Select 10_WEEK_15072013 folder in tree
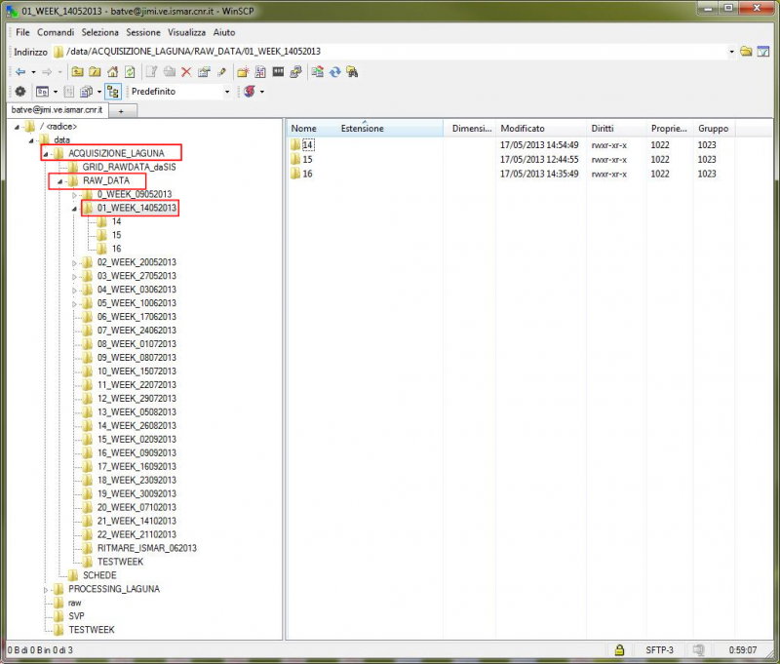 (x=136, y=371)
